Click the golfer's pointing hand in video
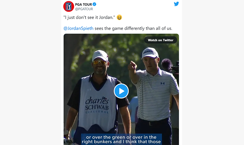 click(x=132, y=66)
